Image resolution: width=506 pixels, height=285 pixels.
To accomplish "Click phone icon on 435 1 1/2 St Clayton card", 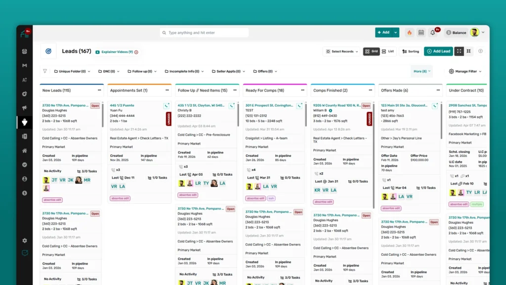I will pyautogui.click(x=232, y=106).
